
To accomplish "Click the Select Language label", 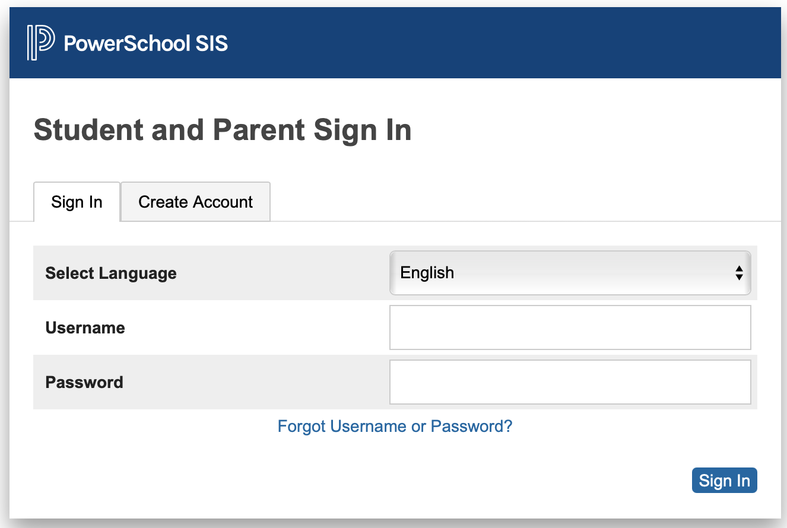I will tap(111, 273).
